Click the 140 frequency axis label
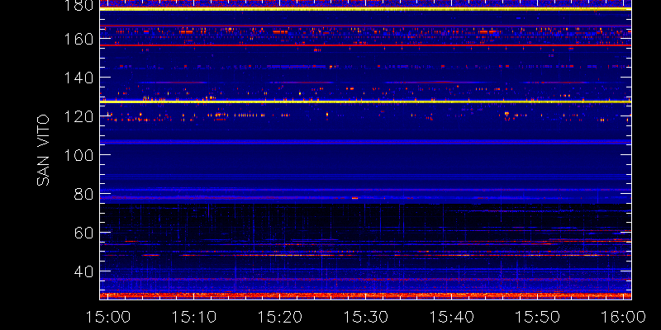Screen dimensions: 661x330 pos(77,78)
